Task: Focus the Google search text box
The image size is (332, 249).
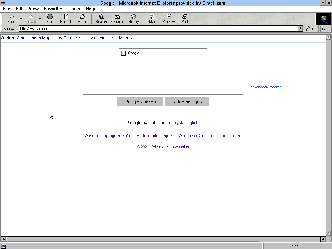Action: (163, 90)
